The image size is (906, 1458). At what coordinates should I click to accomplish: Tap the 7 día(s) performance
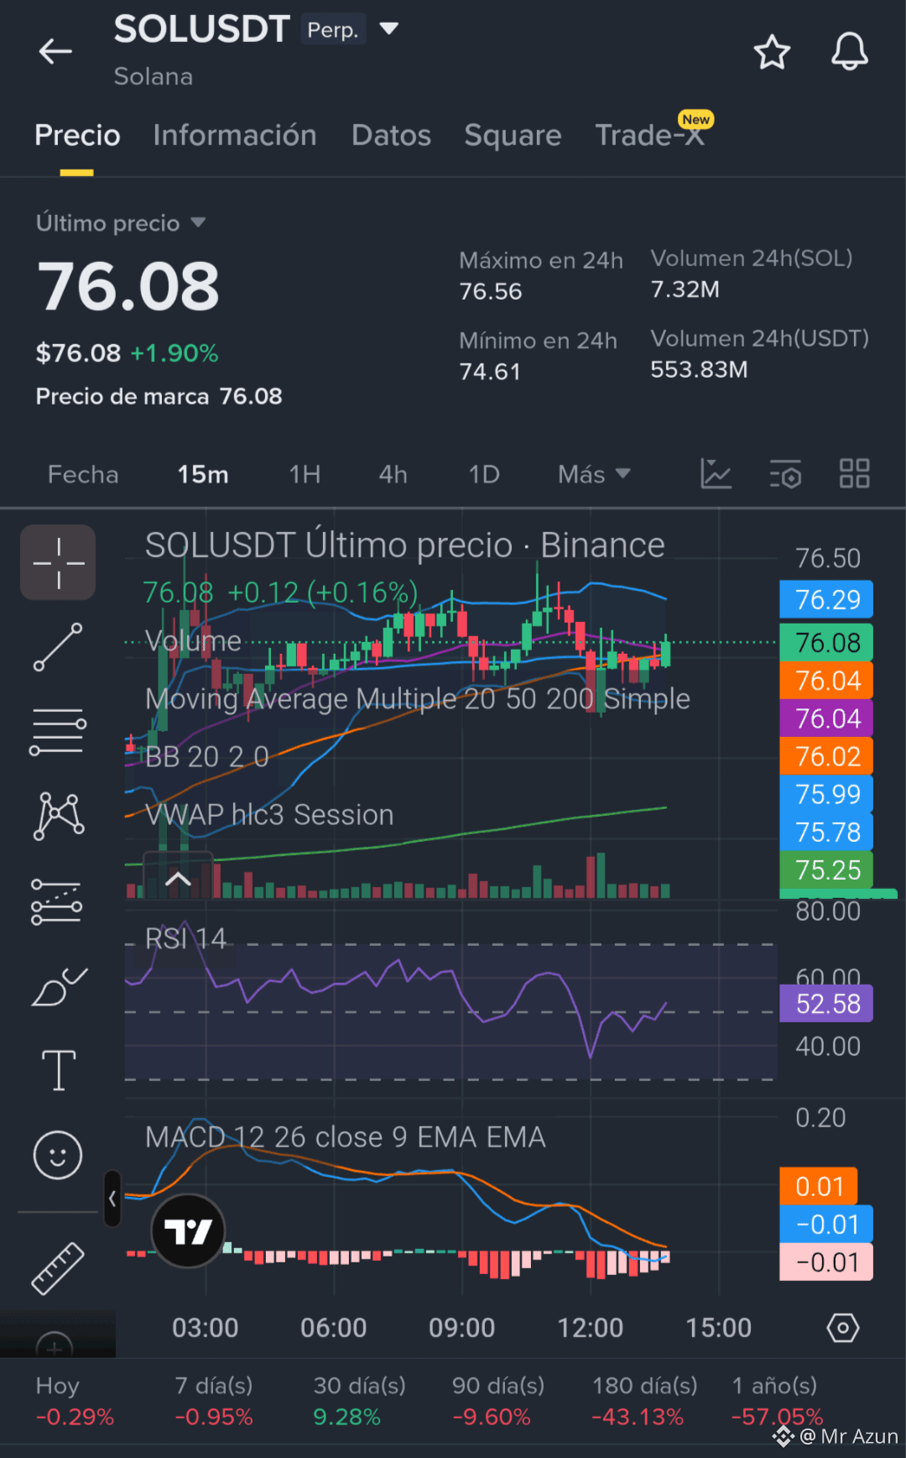(x=214, y=1401)
